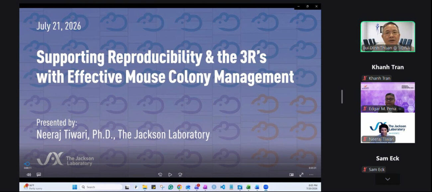Play the recorded presentation video
The height and width of the screenshot is (192, 432).
coord(170,175)
